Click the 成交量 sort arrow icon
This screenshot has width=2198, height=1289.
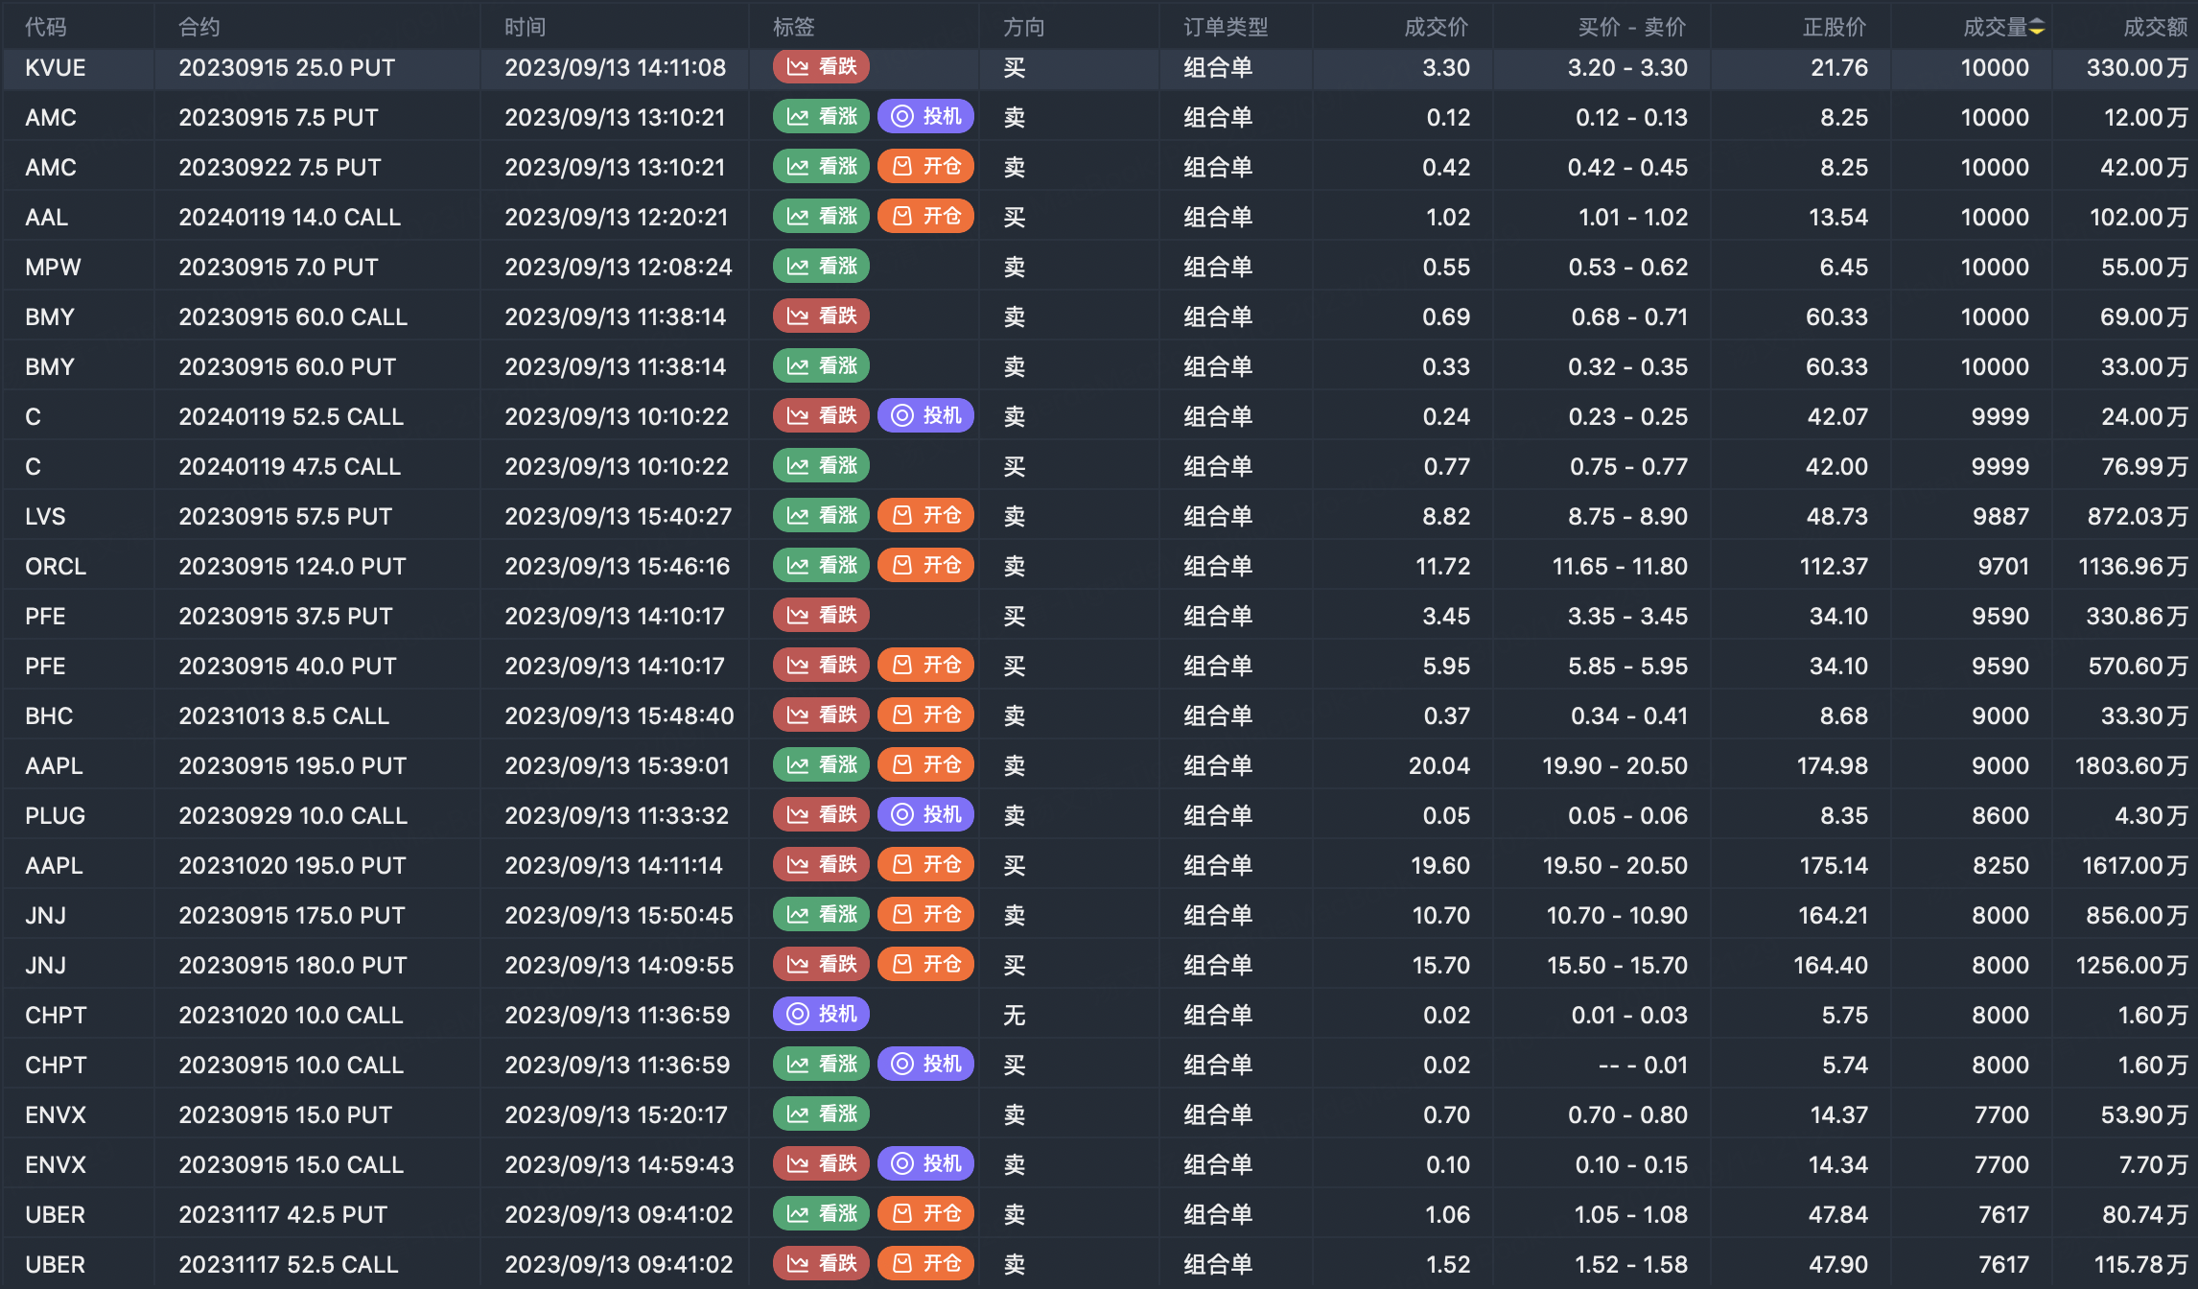click(x=2037, y=28)
